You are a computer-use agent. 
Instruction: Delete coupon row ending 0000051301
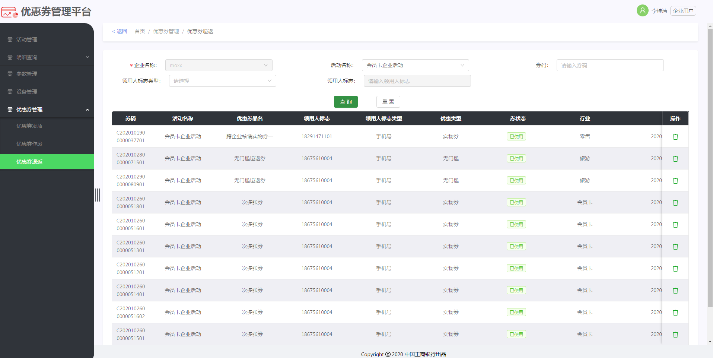coord(675,247)
